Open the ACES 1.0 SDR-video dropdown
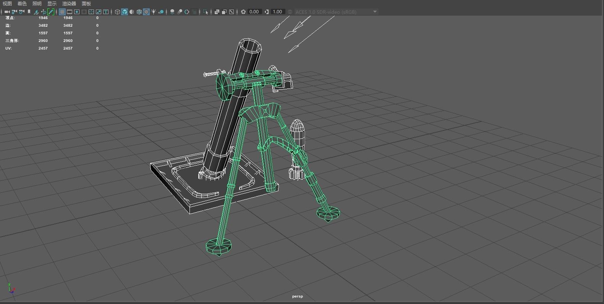The width and height of the screenshot is (604, 304). click(x=336, y=12)
